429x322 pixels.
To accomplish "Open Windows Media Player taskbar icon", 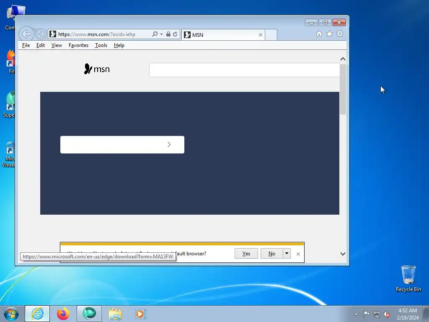I will (141, 314).
